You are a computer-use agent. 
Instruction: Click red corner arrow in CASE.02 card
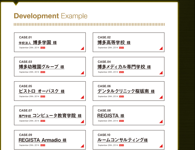click(x=161, y=48)
